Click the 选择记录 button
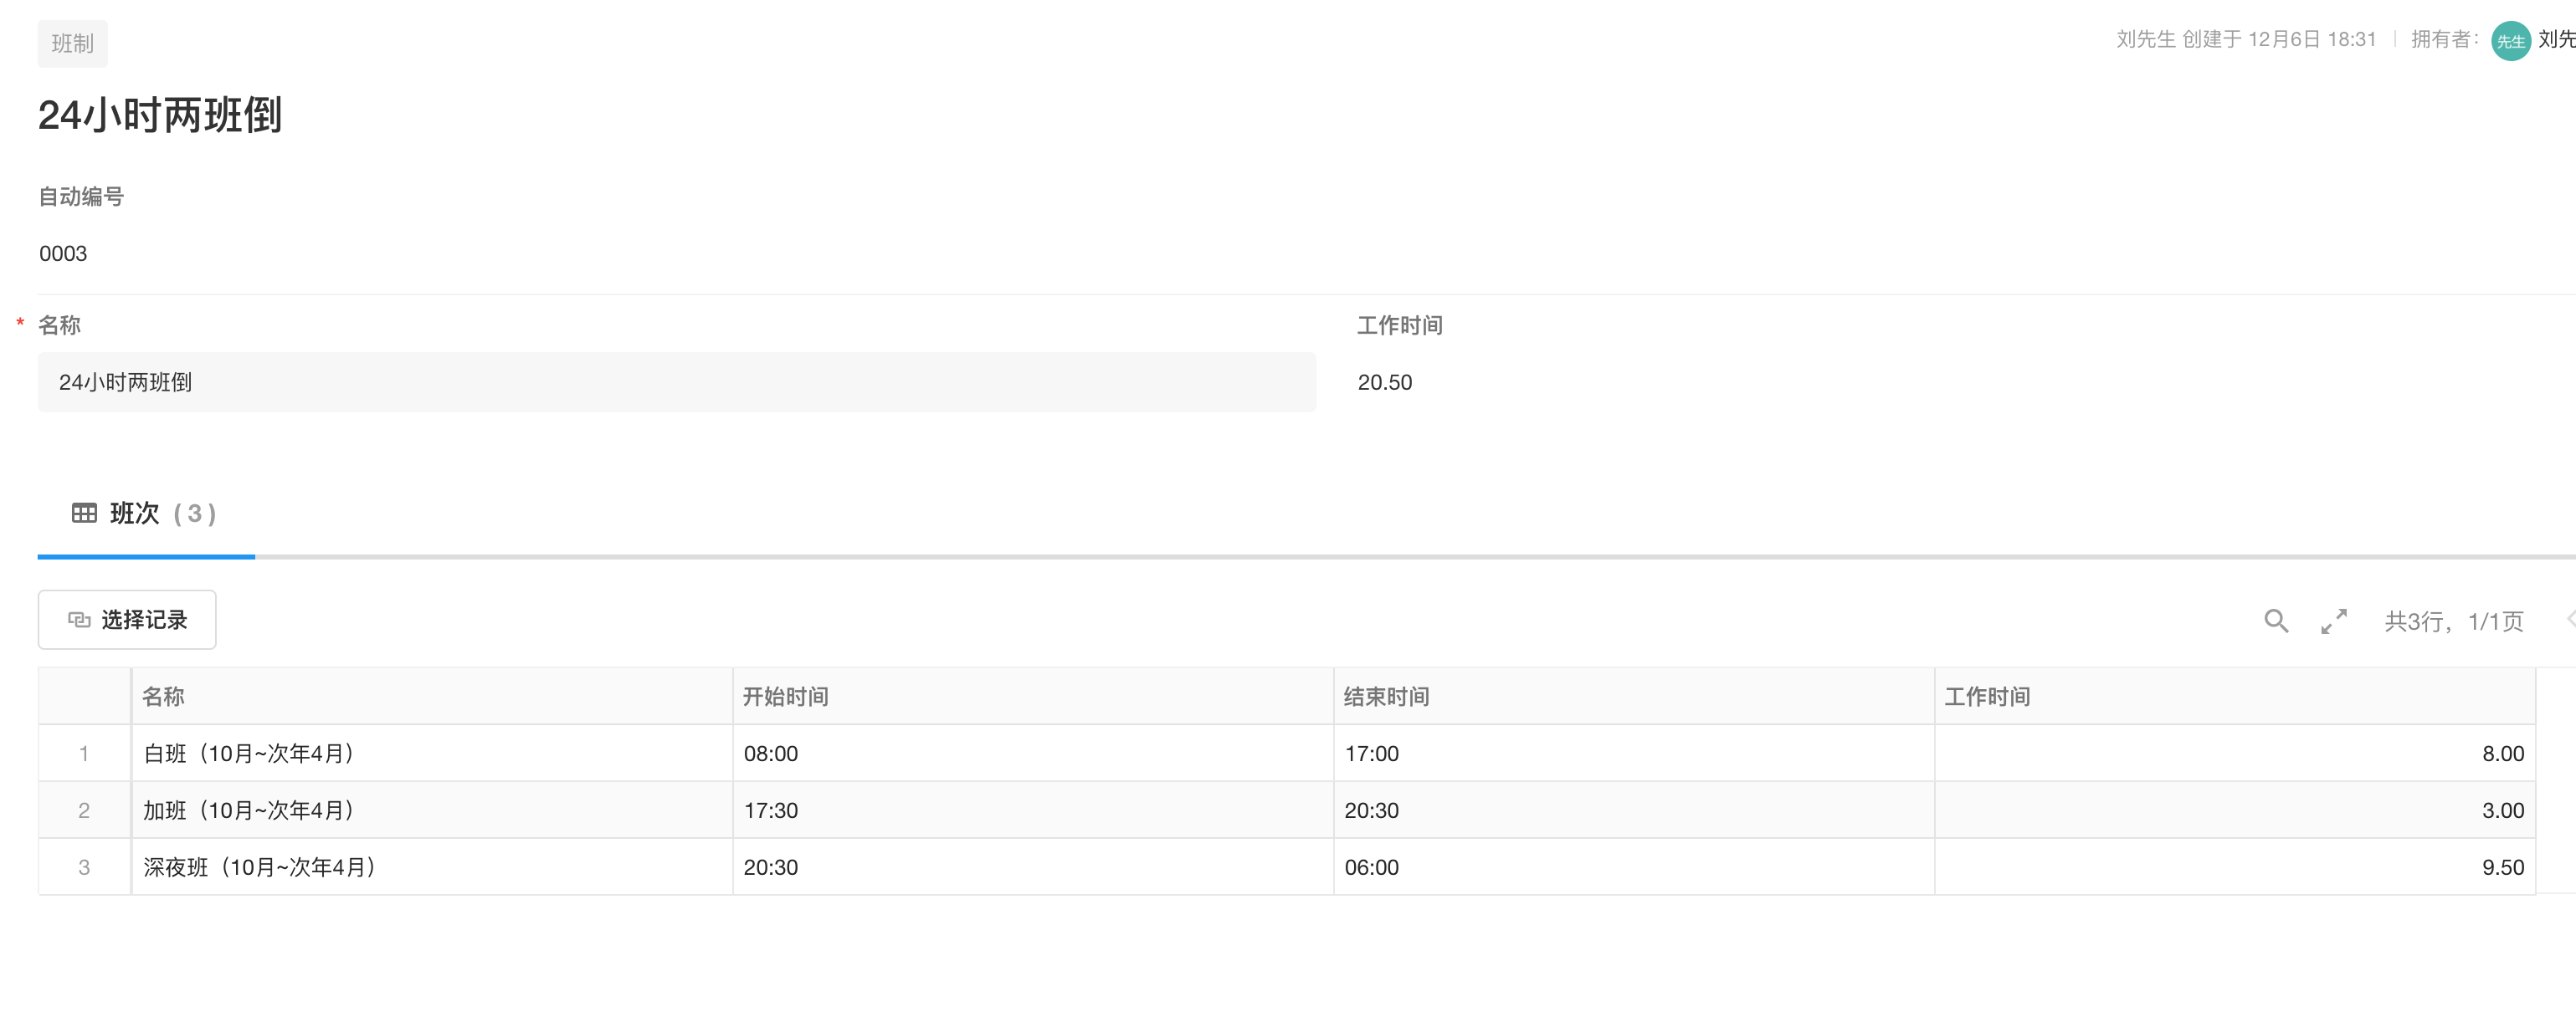Image resolution: width=2576 pixels, height=1012 pixels. (x=127, y=620)
